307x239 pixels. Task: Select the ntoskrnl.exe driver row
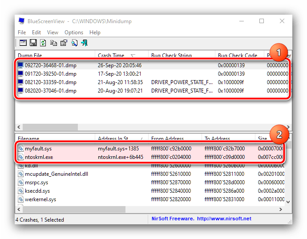tap(151, 157)
